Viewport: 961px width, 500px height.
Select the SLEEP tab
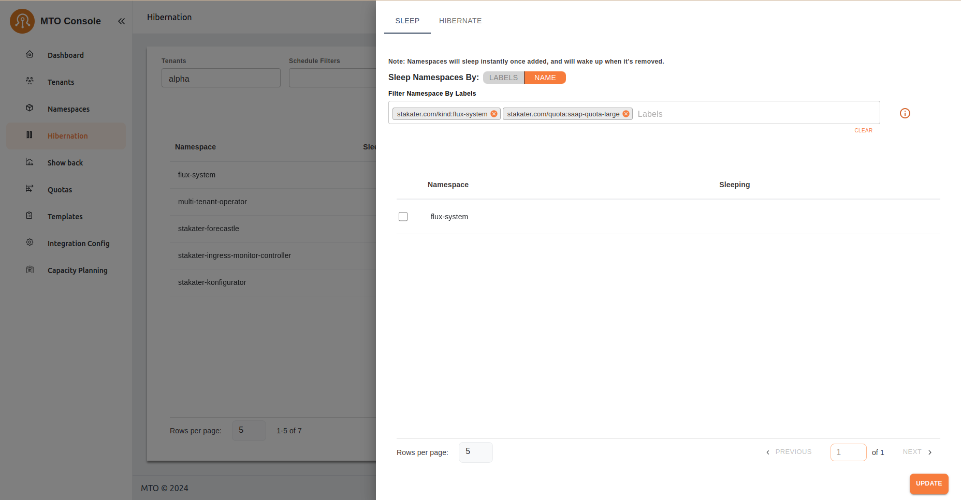coord(407,21)
